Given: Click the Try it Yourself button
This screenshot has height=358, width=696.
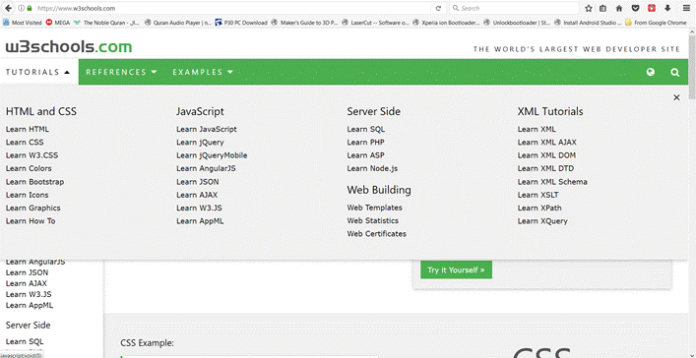Looking at the screenshot, I should tap(456, 269).
